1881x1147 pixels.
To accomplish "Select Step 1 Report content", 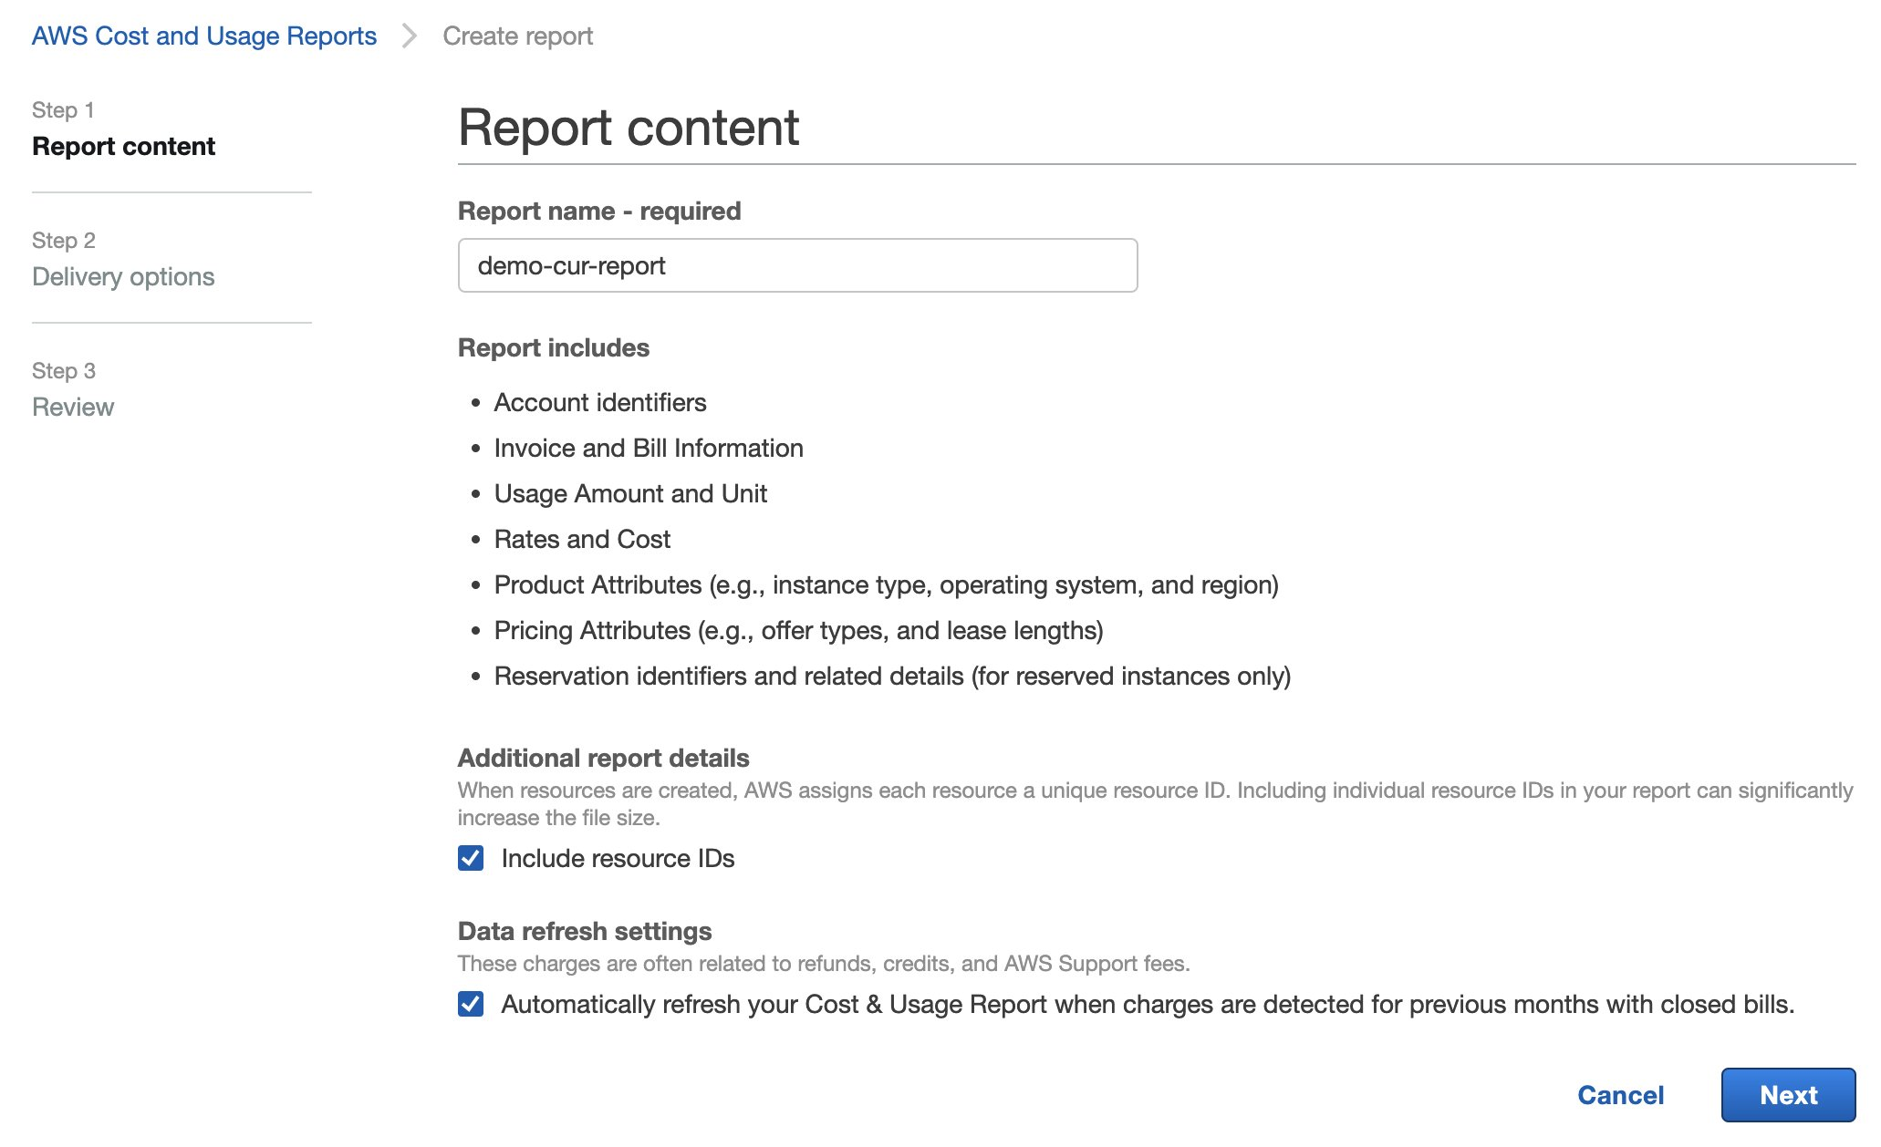I will point(123,146).
